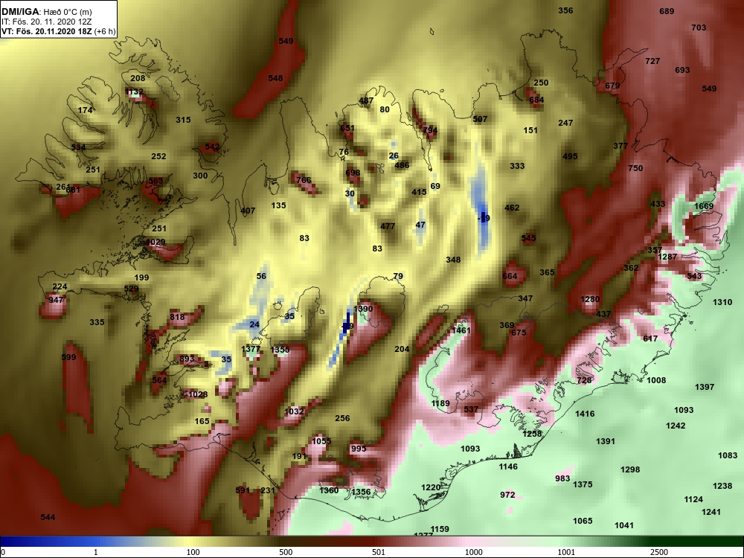Click the map value '651'

pos(347,128)
